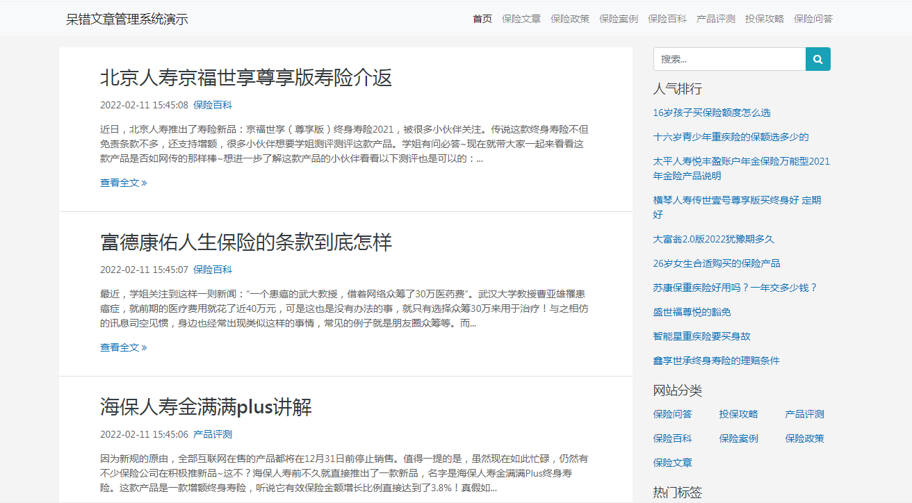Click the 网站分类 sidebar heading

point(678,390)
